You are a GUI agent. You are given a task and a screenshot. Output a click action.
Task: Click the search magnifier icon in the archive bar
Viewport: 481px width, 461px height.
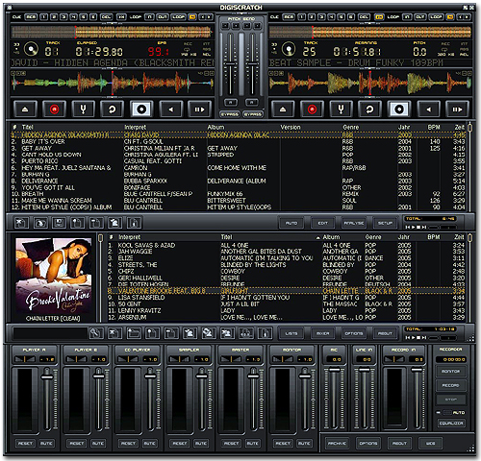[x=95, y=333]
